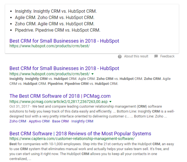The height and width of the screenshot is (162, 187).
Task: Open the Zoho CRM sitelink
Action: pyautogui.click(x=18, y=121)
